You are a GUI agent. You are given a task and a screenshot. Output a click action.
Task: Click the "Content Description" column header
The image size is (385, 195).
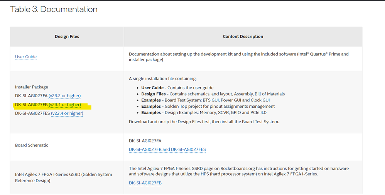click(x=243, y=37)
